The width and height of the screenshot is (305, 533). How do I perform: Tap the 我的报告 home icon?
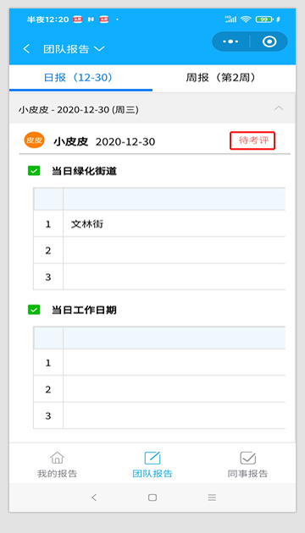click(x=57, y=458)
